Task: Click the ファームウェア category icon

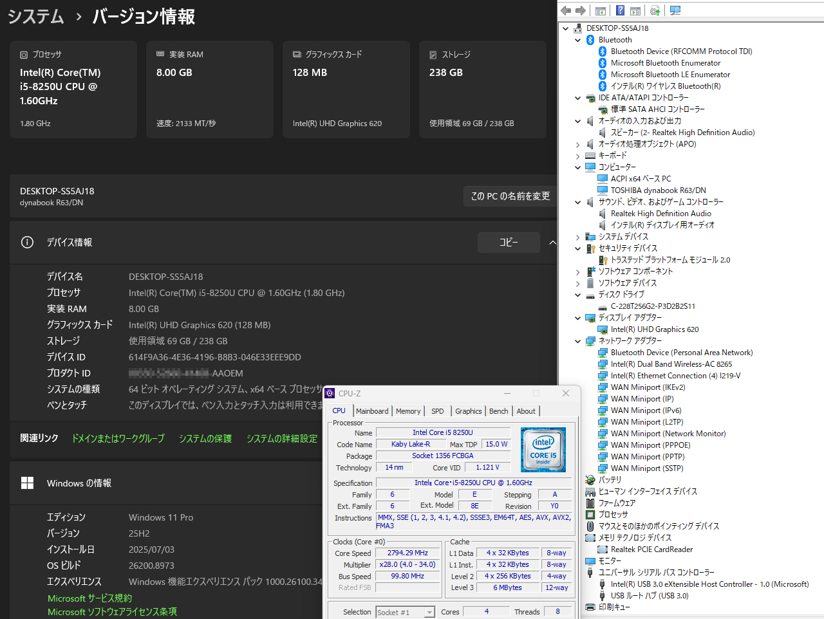Action: click(590, 503)
